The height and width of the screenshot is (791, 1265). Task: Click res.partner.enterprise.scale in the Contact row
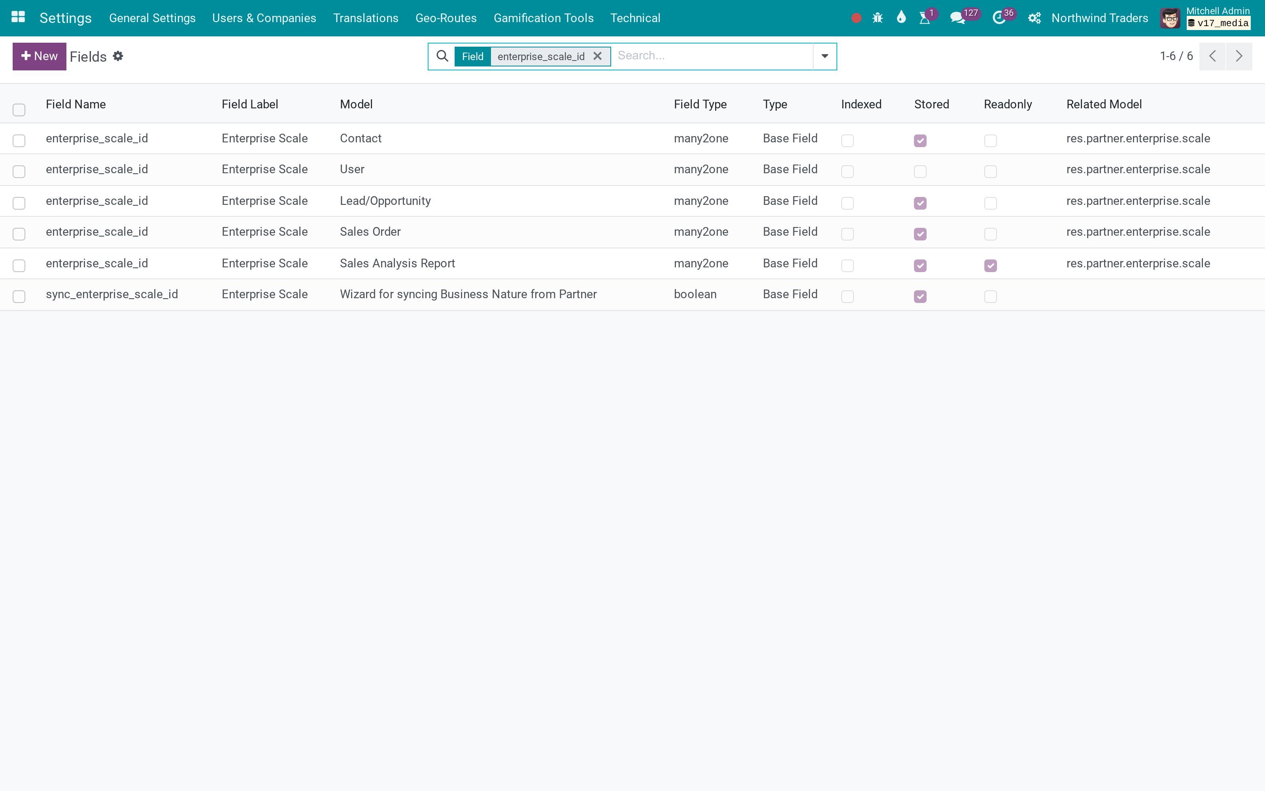coord(1138,139)
